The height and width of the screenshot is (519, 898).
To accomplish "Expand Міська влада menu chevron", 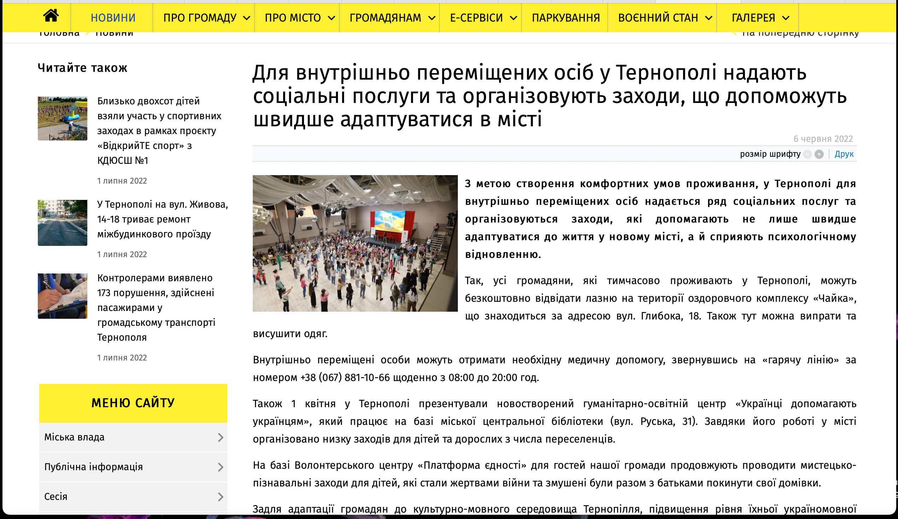I will click(221, 437).
